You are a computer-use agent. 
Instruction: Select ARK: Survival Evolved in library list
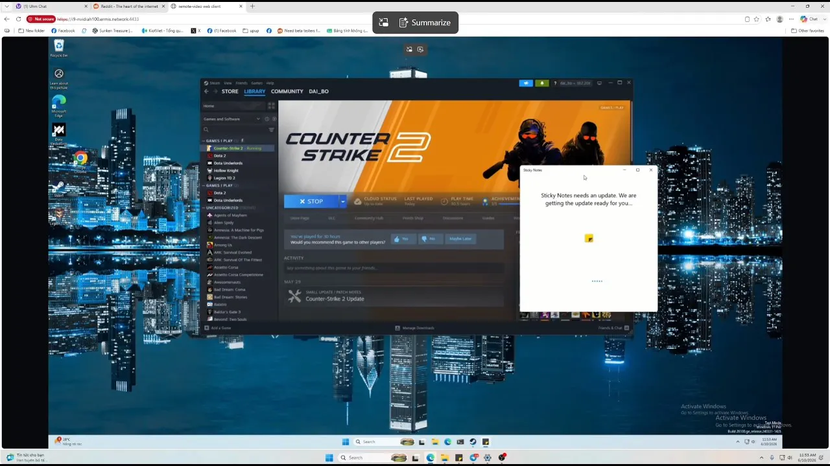pyautogui.click(x=232, y=252)
